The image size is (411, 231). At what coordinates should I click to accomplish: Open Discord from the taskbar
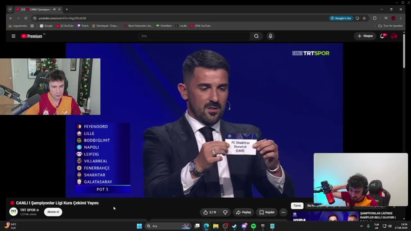pyautogui.click(x=244, y=226)
